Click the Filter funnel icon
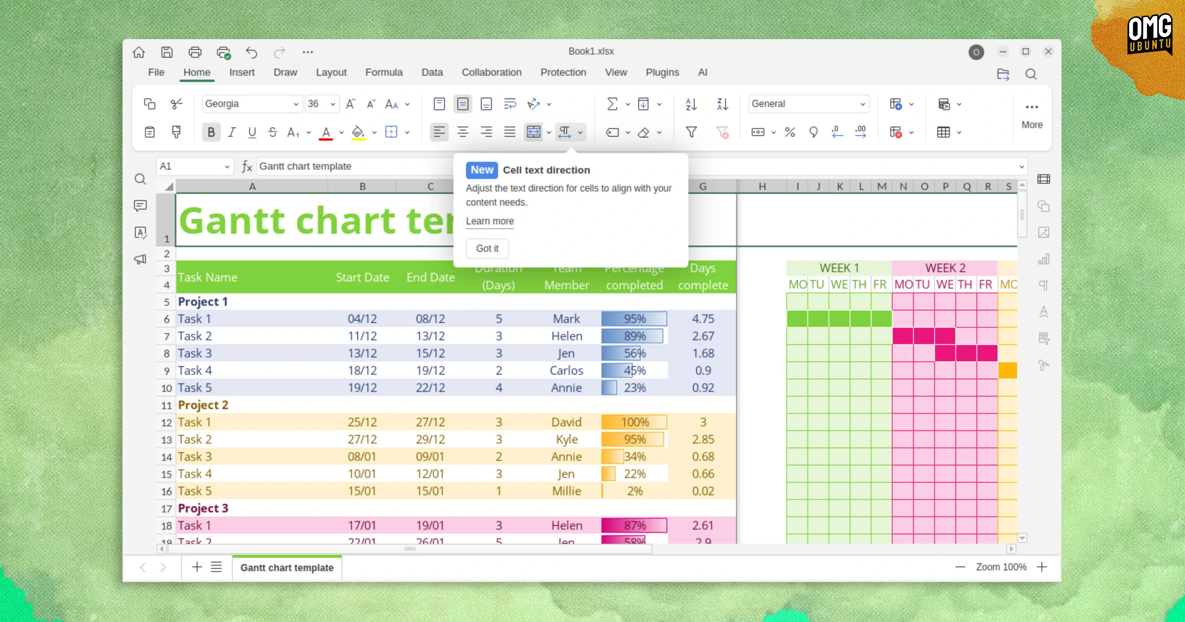 (691, 132)
